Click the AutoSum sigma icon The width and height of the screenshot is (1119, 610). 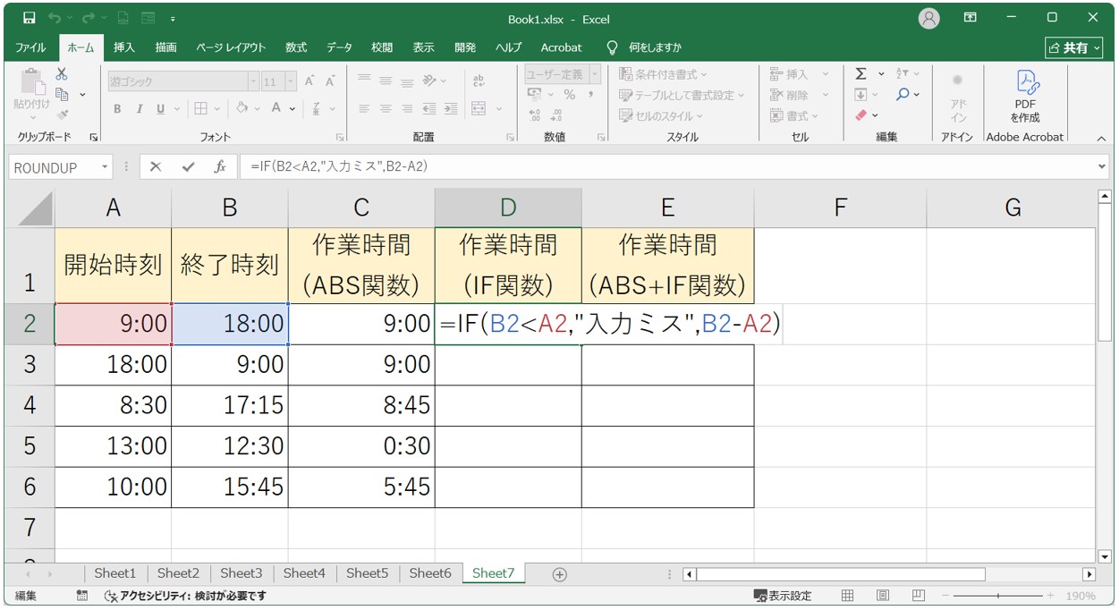point(860,74)
